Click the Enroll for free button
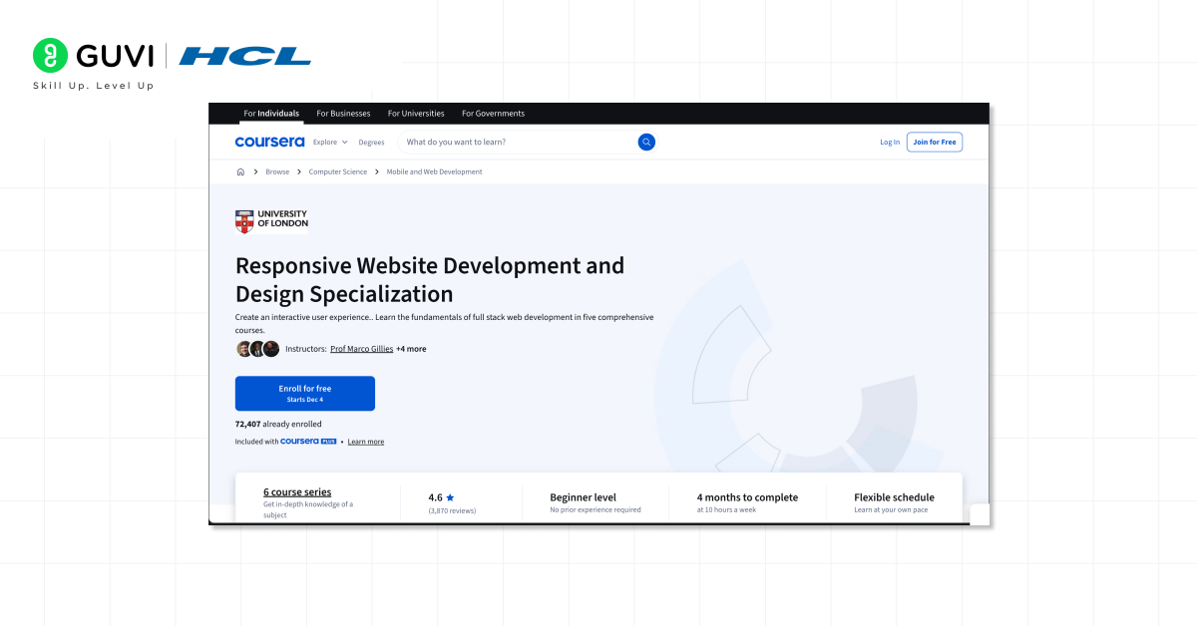Viewport: 1197px width, 628px height. point(304,393)
